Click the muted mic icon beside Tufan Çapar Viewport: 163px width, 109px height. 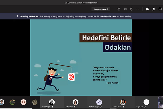point(52,107)
